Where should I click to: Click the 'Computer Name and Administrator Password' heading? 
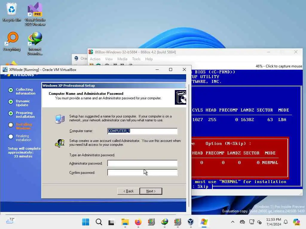click(86, 93)
